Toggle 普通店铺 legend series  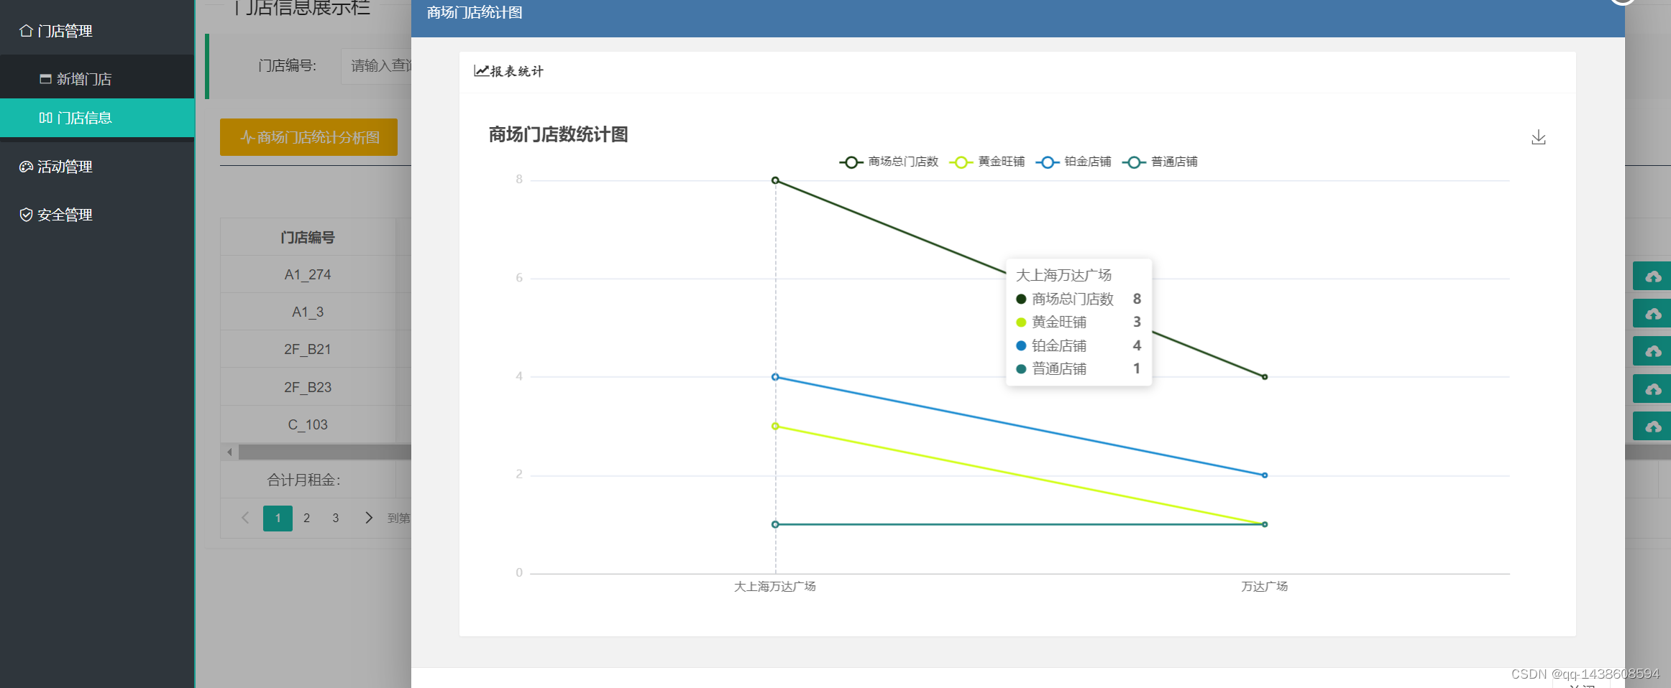[1160, 162]
